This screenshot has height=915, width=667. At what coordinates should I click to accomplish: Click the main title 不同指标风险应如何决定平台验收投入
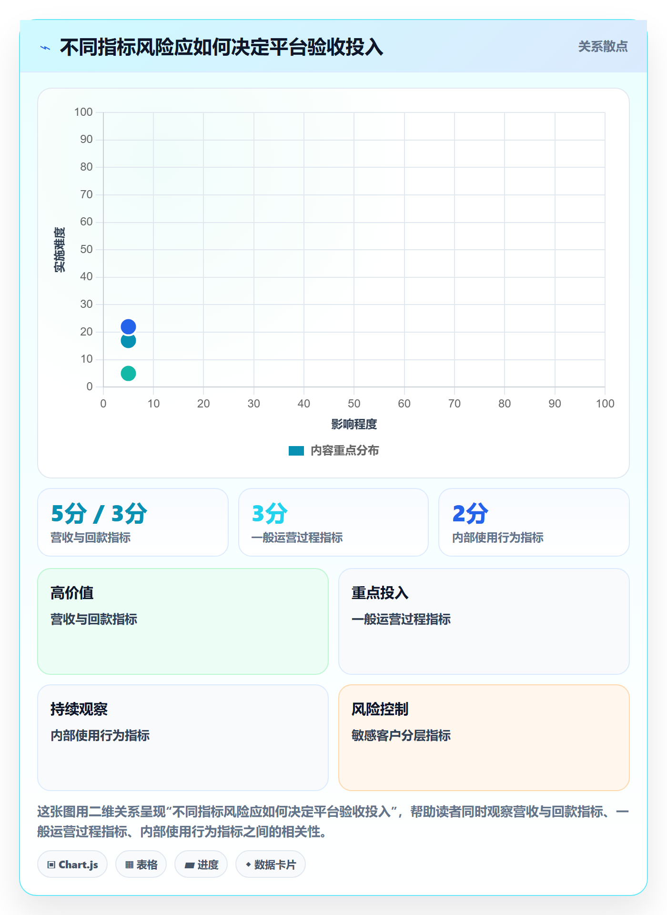click(x=222, y=47)
